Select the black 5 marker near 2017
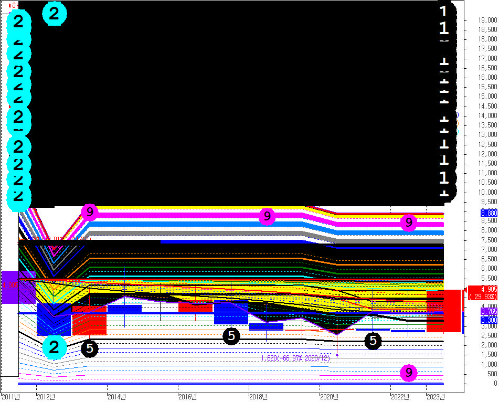 231,336
